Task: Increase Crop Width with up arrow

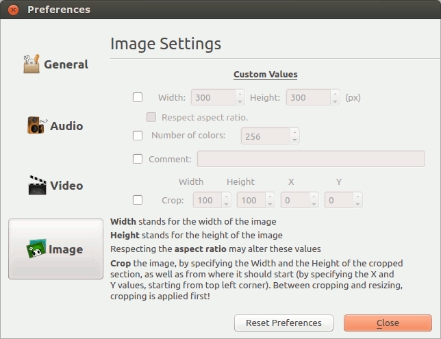Action: (226, 197)
